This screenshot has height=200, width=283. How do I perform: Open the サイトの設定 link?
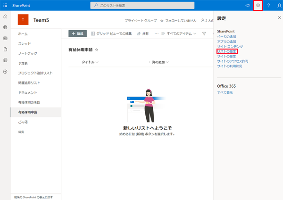click(x=226, y=56)
